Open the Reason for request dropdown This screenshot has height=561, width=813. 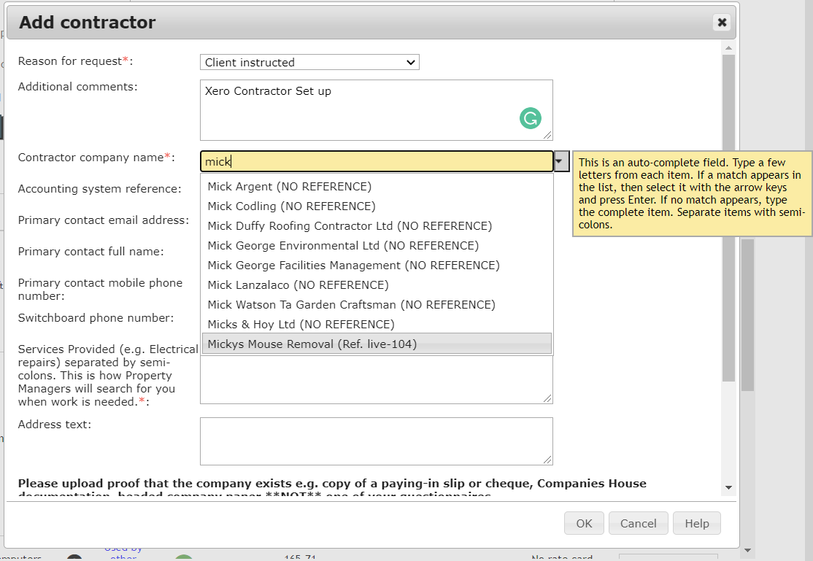coord(309,62)
